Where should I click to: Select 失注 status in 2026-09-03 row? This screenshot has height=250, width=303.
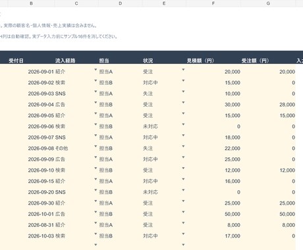tap(164, 93)
